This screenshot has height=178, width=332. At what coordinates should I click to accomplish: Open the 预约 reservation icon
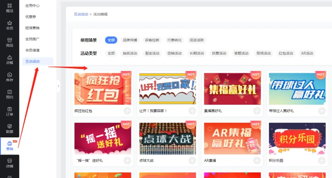pos(10,95)
